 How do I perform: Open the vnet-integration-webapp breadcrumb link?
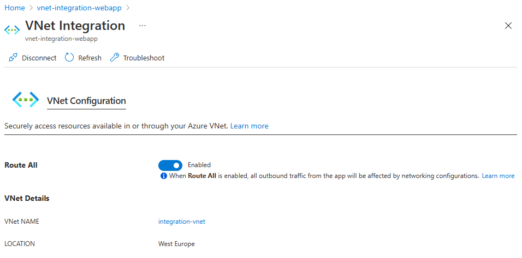[79, 8]
